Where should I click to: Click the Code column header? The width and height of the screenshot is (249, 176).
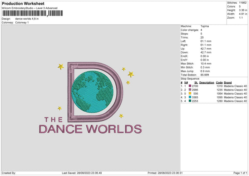point(220,82)
